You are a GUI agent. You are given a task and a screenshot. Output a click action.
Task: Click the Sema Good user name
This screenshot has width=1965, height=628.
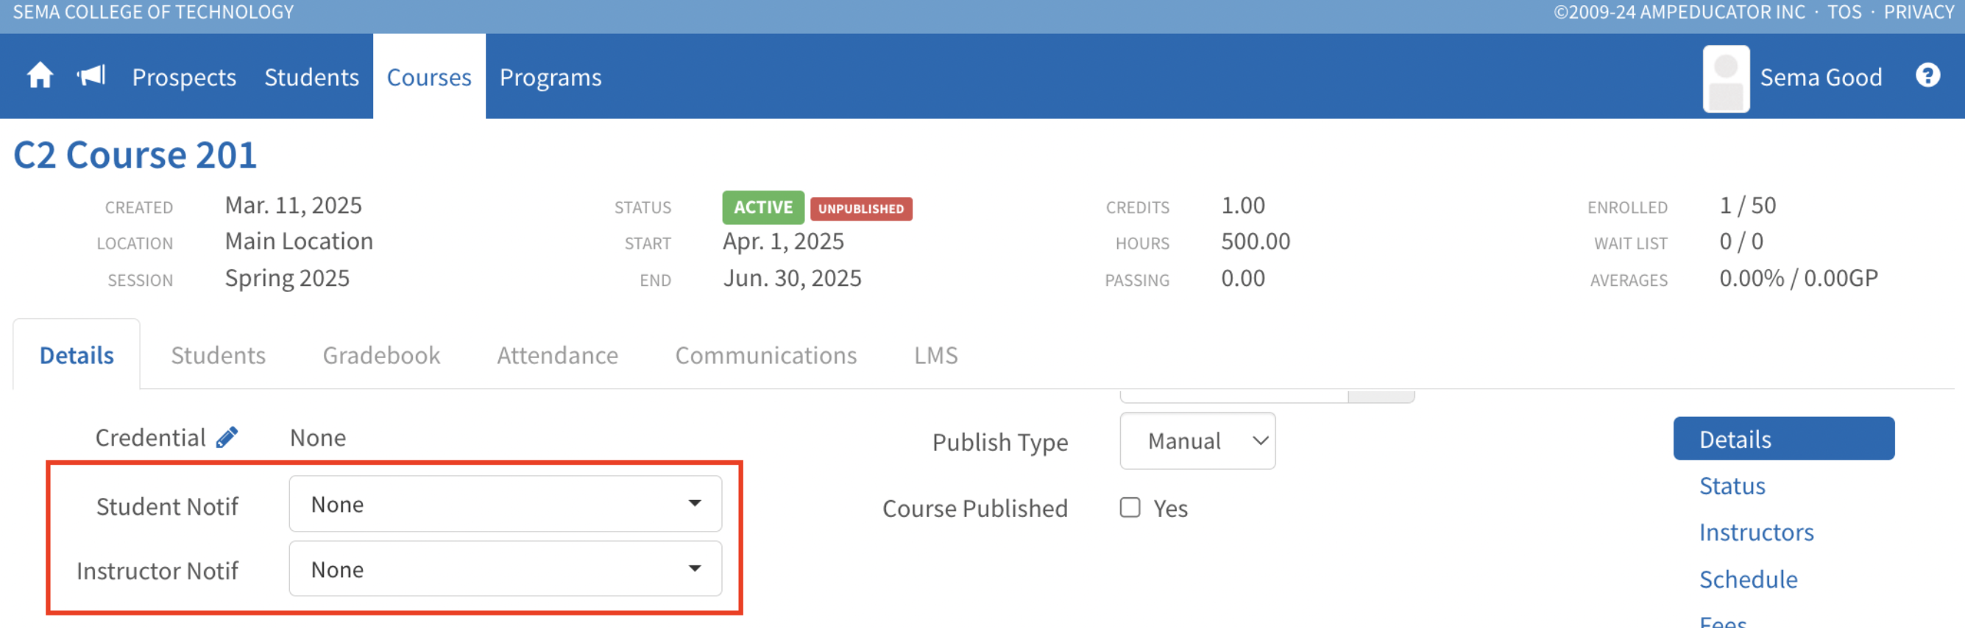pyautogui.click(x=1821, y=77)
